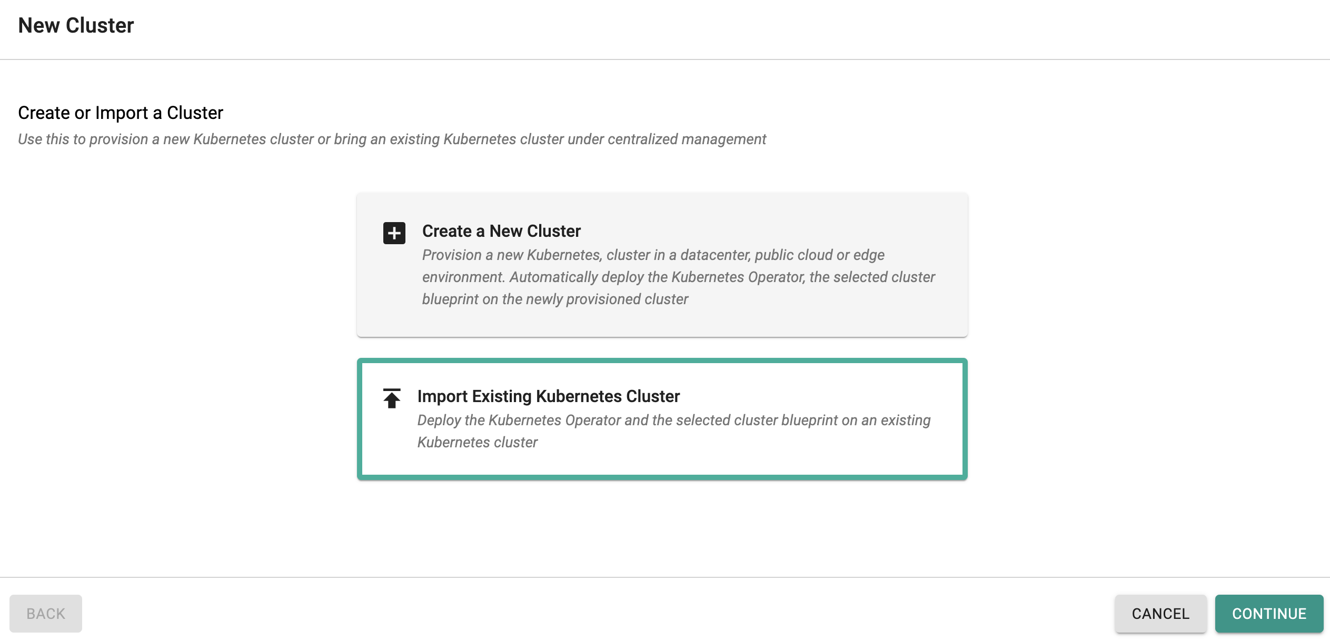Viewport: 1330px width, 641px height.
Task: Click the CANCEL button
Action: pyautogui.click(x=1160, y=613)
